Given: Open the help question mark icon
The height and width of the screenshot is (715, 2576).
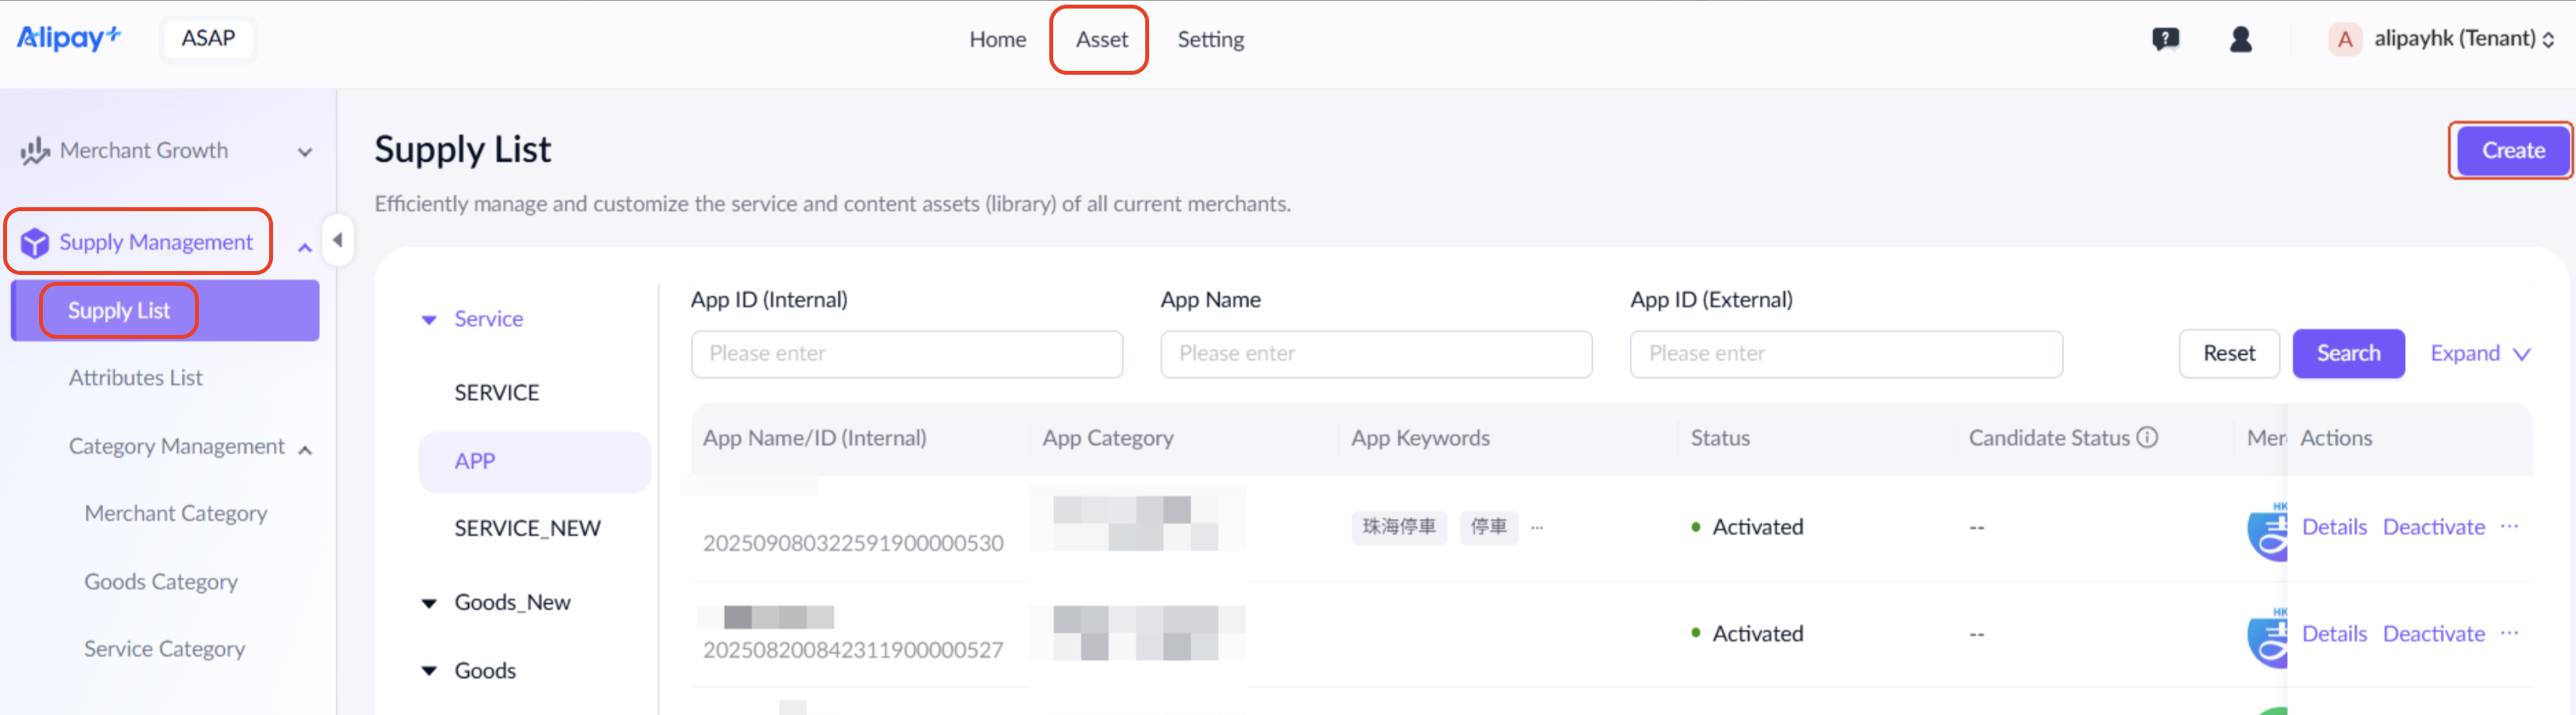Looking at the screenshot, I should click(x=2165, y=39).
